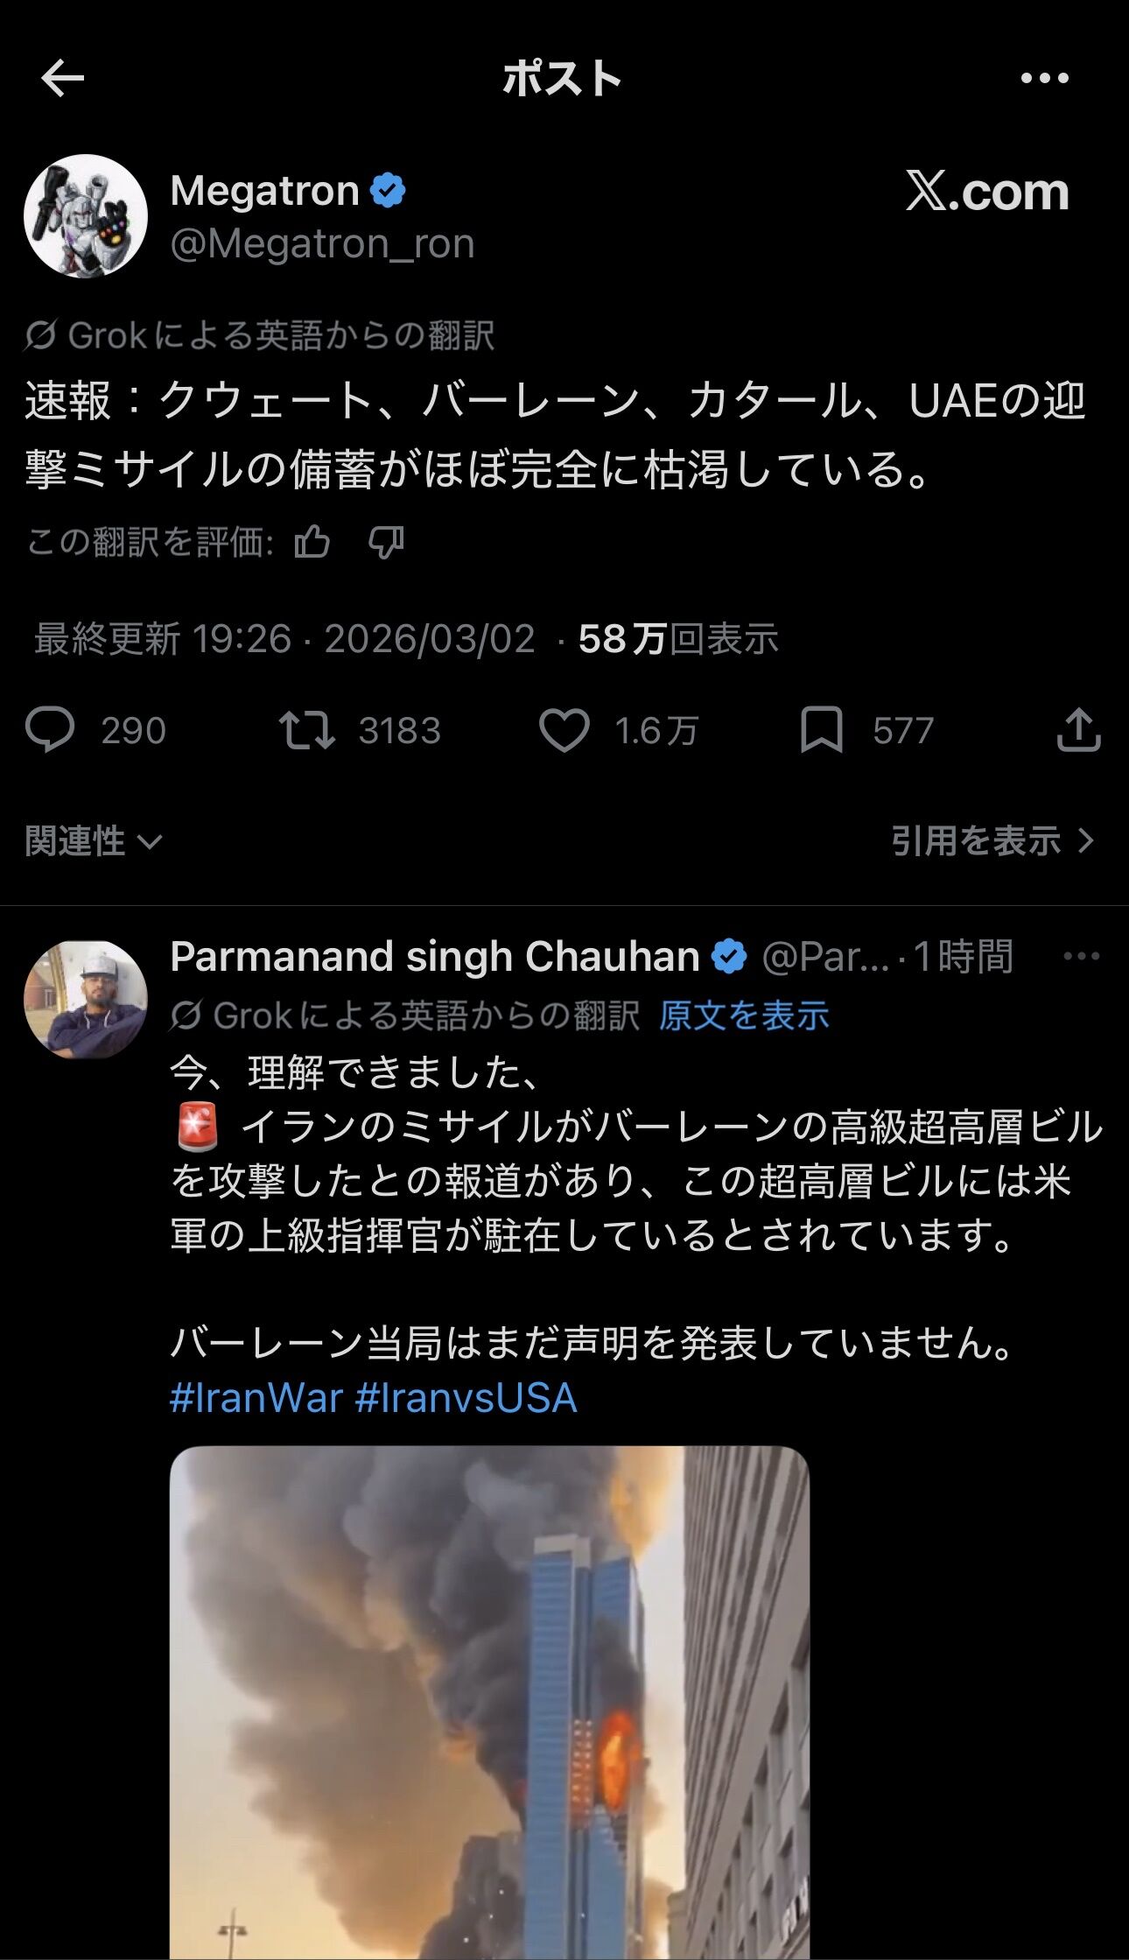Go back with the arrow icon

click(62, 79)
